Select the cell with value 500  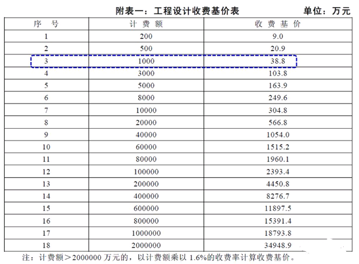146,49
